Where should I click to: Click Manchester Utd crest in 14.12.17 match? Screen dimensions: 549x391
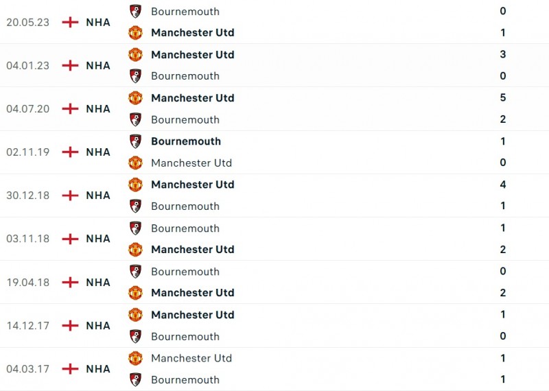[135, 315]
